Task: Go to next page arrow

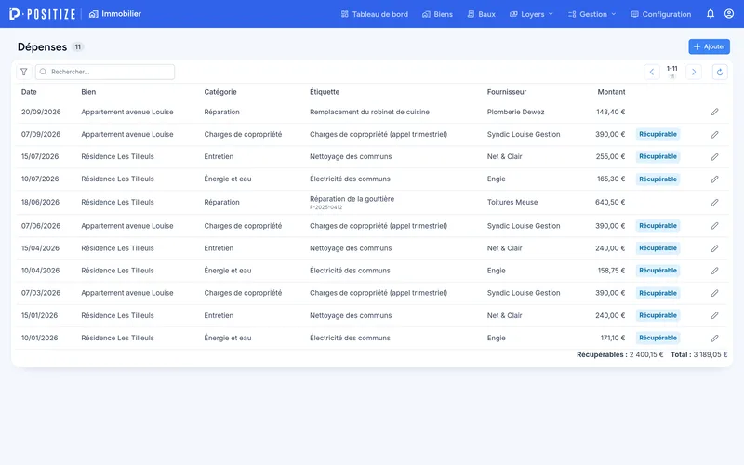Action: pos(693,72)
